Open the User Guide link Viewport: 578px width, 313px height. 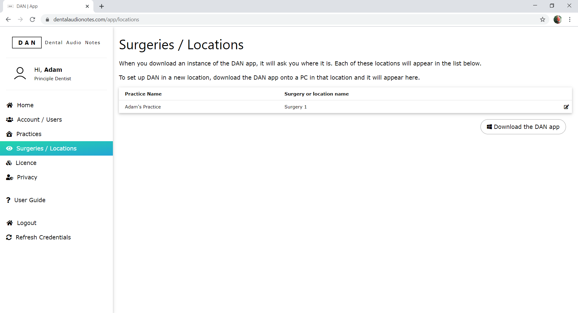point(30,200)
